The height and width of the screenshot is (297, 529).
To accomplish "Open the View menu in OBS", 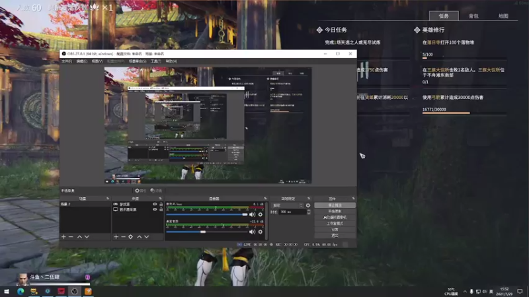I will (97, 61).
